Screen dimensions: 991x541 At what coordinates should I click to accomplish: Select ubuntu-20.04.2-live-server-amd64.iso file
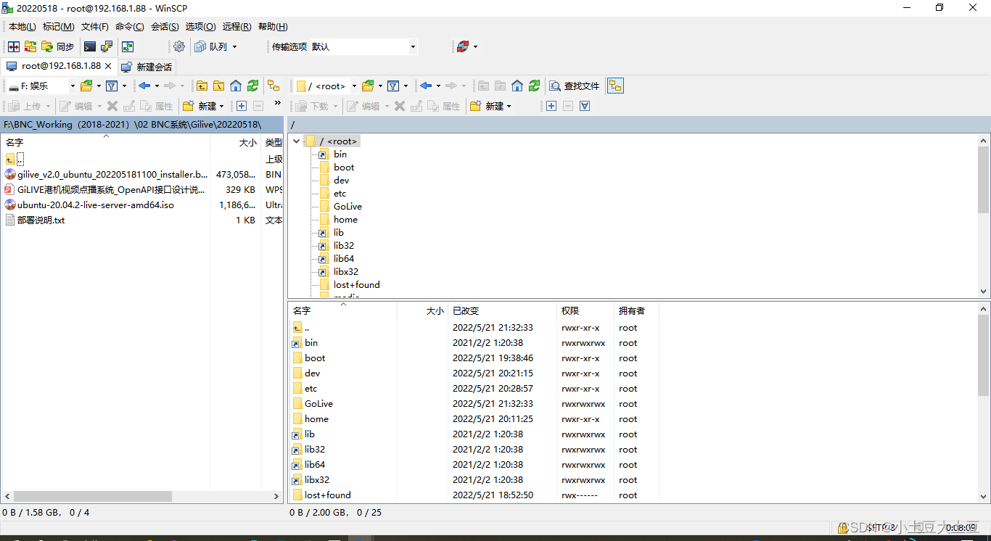tap(96, 205)
